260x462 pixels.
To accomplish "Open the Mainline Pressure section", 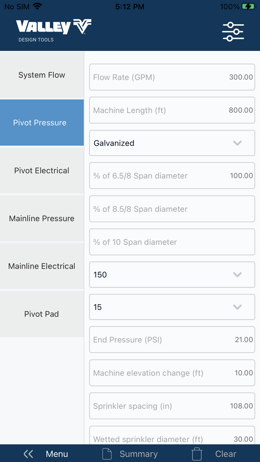I will (x=41, y=218).
